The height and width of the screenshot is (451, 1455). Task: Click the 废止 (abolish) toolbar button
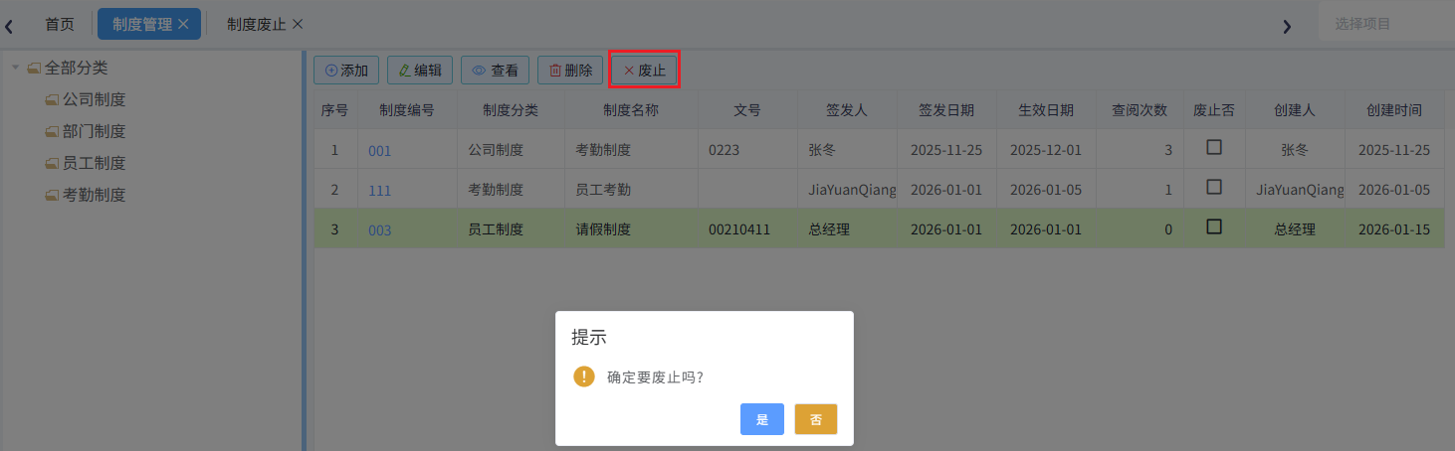[x=644, y=71]
